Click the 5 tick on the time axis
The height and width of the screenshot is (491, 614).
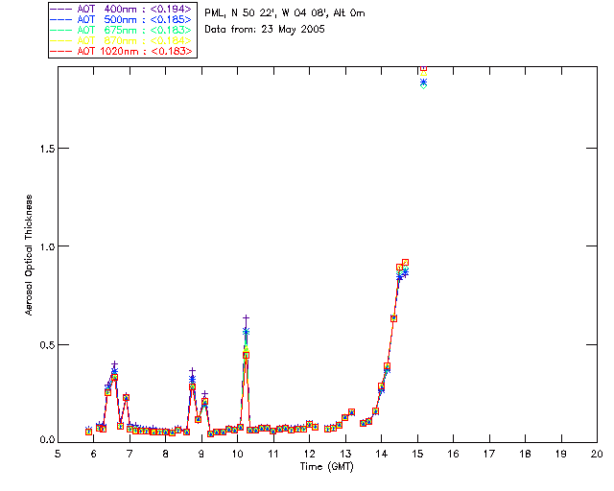pos(58,454)
